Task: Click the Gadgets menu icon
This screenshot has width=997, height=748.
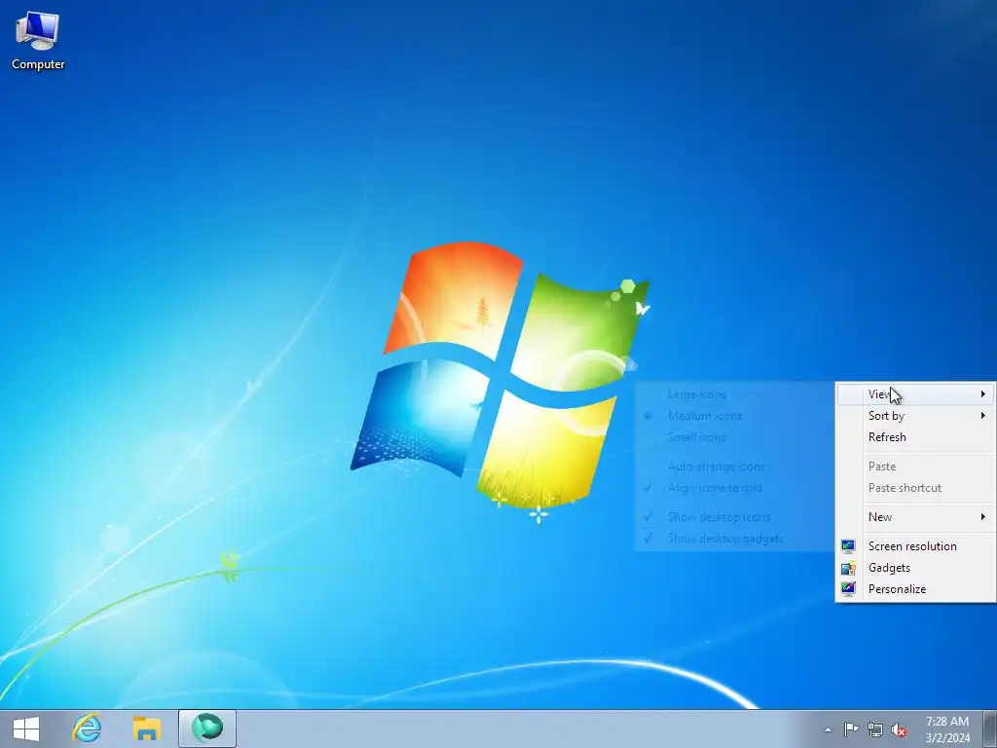Action: 848,568
